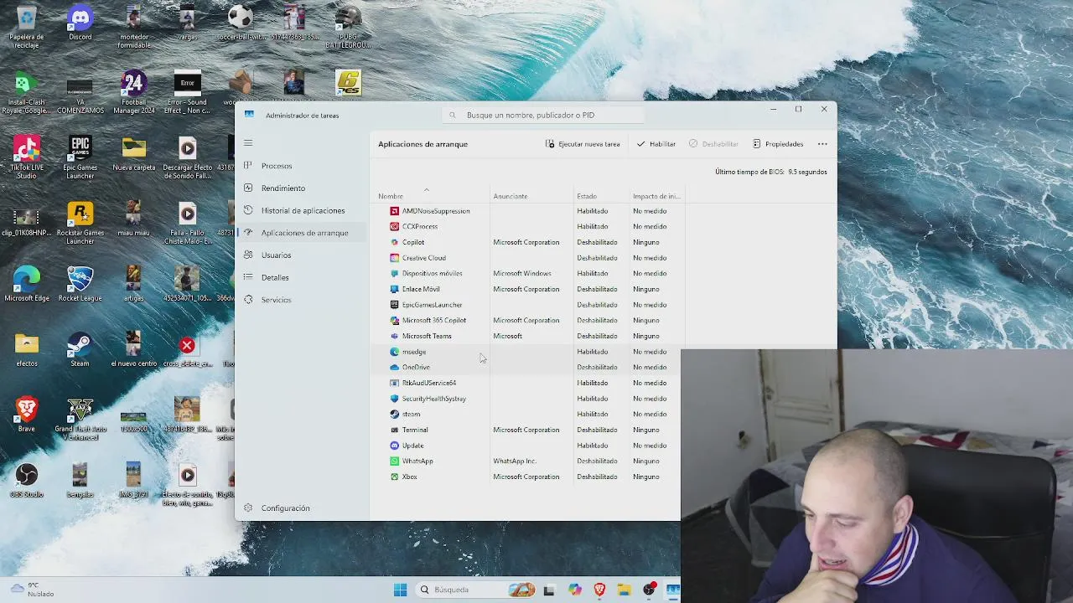This screenshot has height=603, width=1073.
Task: Open Task View from the taskbar
Action: pos(549,590)
